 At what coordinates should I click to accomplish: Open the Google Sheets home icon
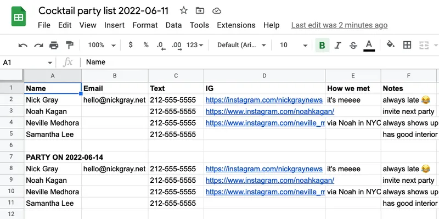pos(19,17)
